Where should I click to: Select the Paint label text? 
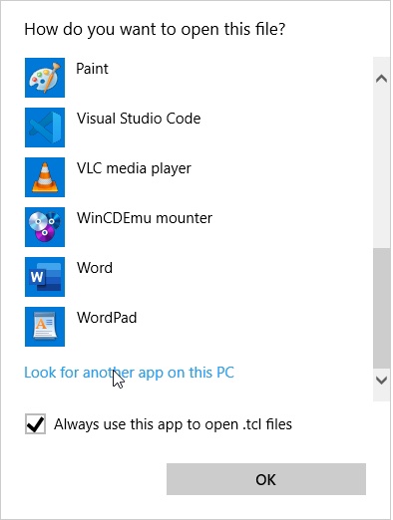[92, 69]
